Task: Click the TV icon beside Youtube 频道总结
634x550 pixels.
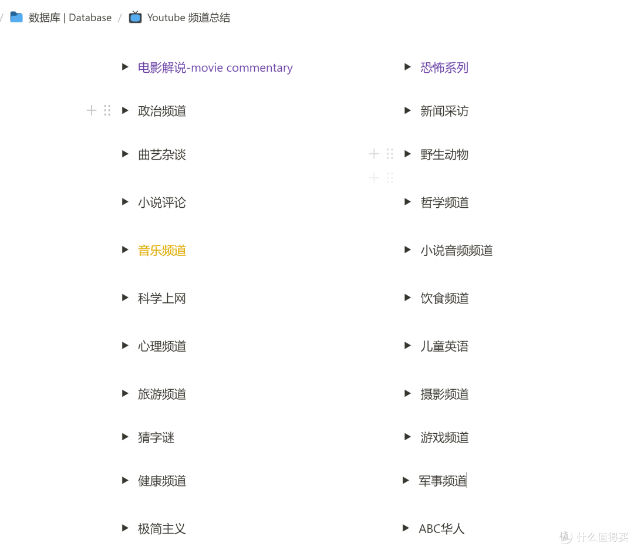Action: 135,17
